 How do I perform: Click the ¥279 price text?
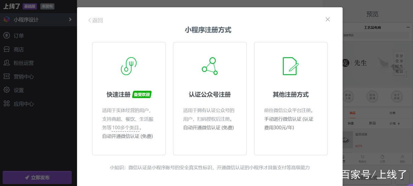pyautogui.click(x=358, y=146)
